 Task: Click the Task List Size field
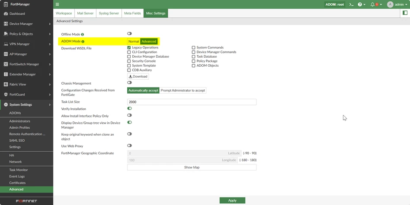point(192,102)
